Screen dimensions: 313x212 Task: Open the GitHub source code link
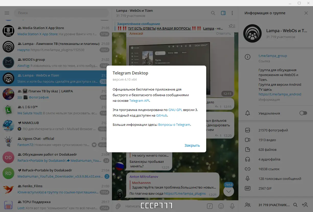(162, 115)
